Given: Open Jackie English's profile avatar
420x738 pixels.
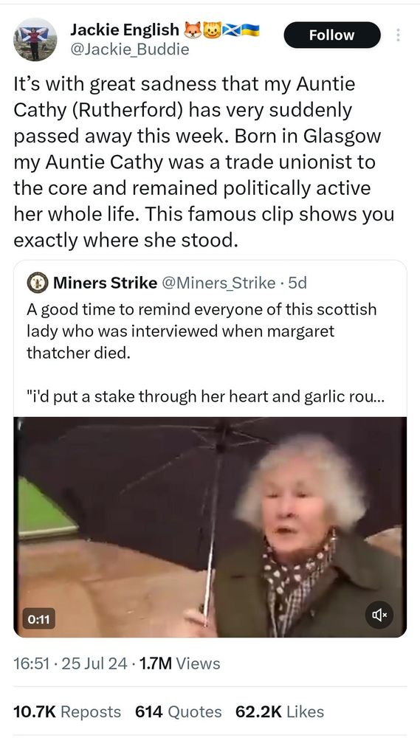Looking at the screenshot, I should point(35,40).
